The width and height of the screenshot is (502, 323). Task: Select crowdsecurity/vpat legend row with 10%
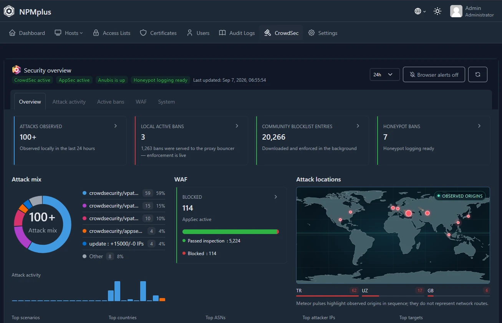124,219
